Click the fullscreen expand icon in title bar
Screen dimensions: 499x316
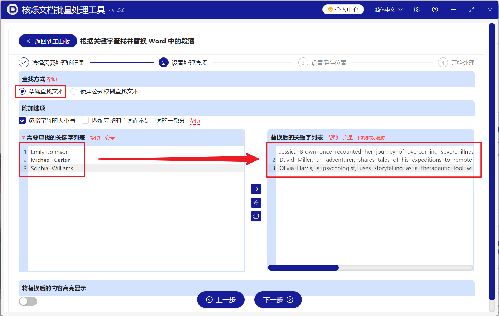click(472, 9)
